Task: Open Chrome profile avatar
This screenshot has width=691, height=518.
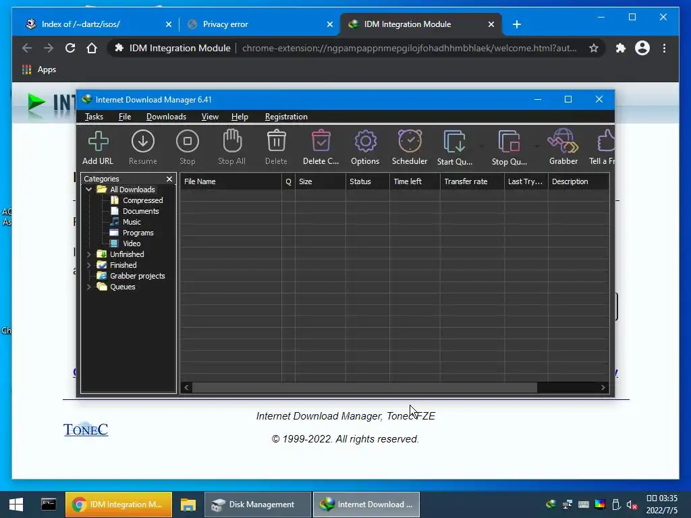Action: 642,48
